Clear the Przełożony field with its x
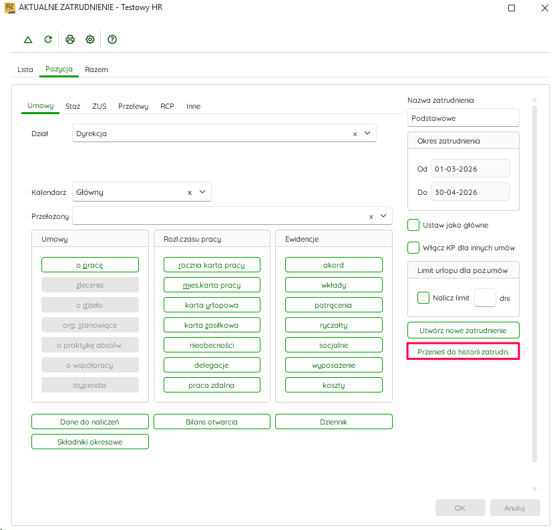Viewport: 555px width, 530px height. point(371,217)
